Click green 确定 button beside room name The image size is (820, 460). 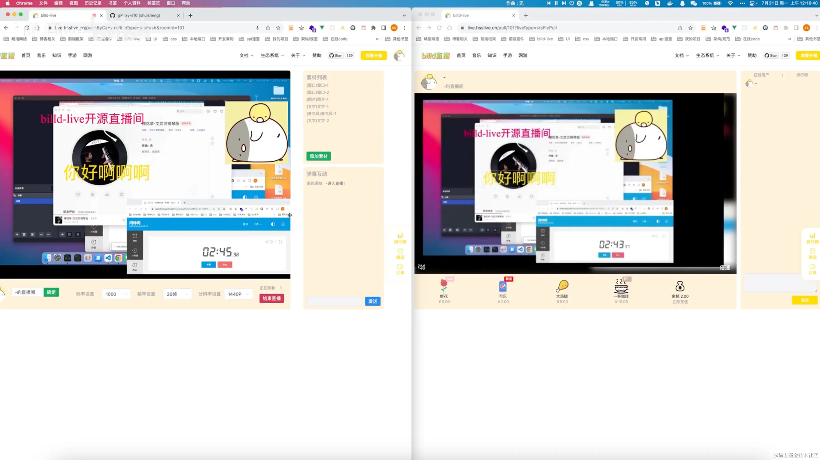(x=51, y=292)
